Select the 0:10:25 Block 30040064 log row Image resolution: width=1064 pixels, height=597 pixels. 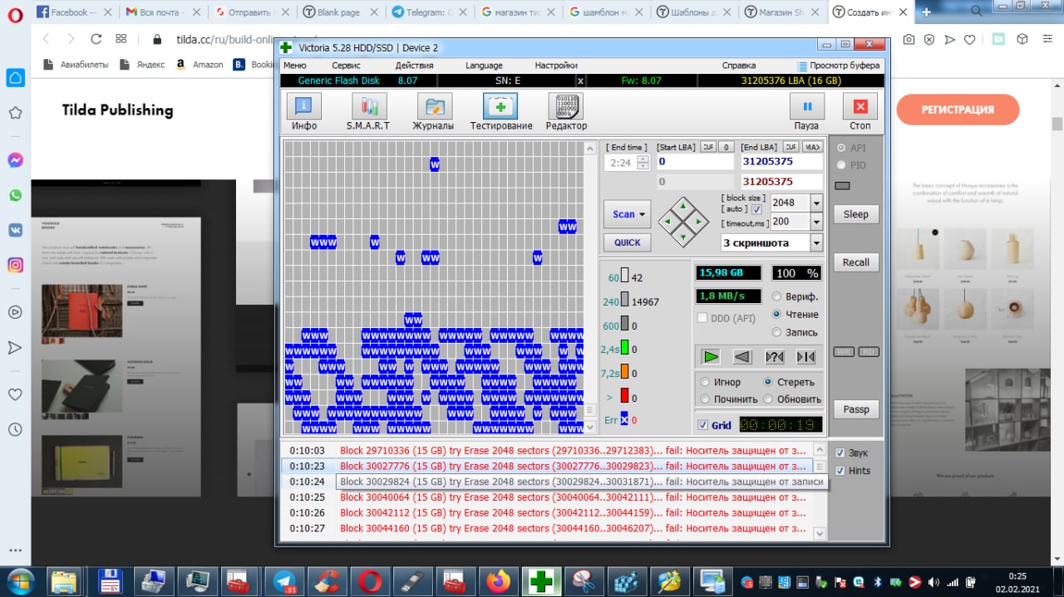(546, 497)
